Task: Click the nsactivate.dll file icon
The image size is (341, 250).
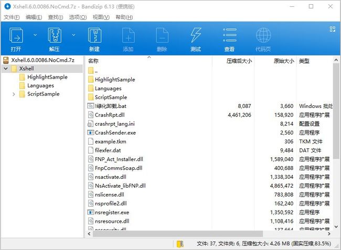Action: coord(90,177)
